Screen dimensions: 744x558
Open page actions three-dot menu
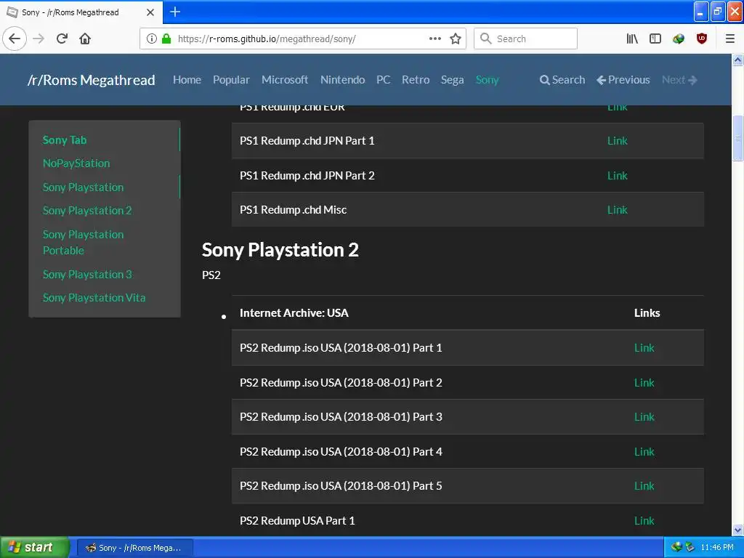click(x=435, y=39)
